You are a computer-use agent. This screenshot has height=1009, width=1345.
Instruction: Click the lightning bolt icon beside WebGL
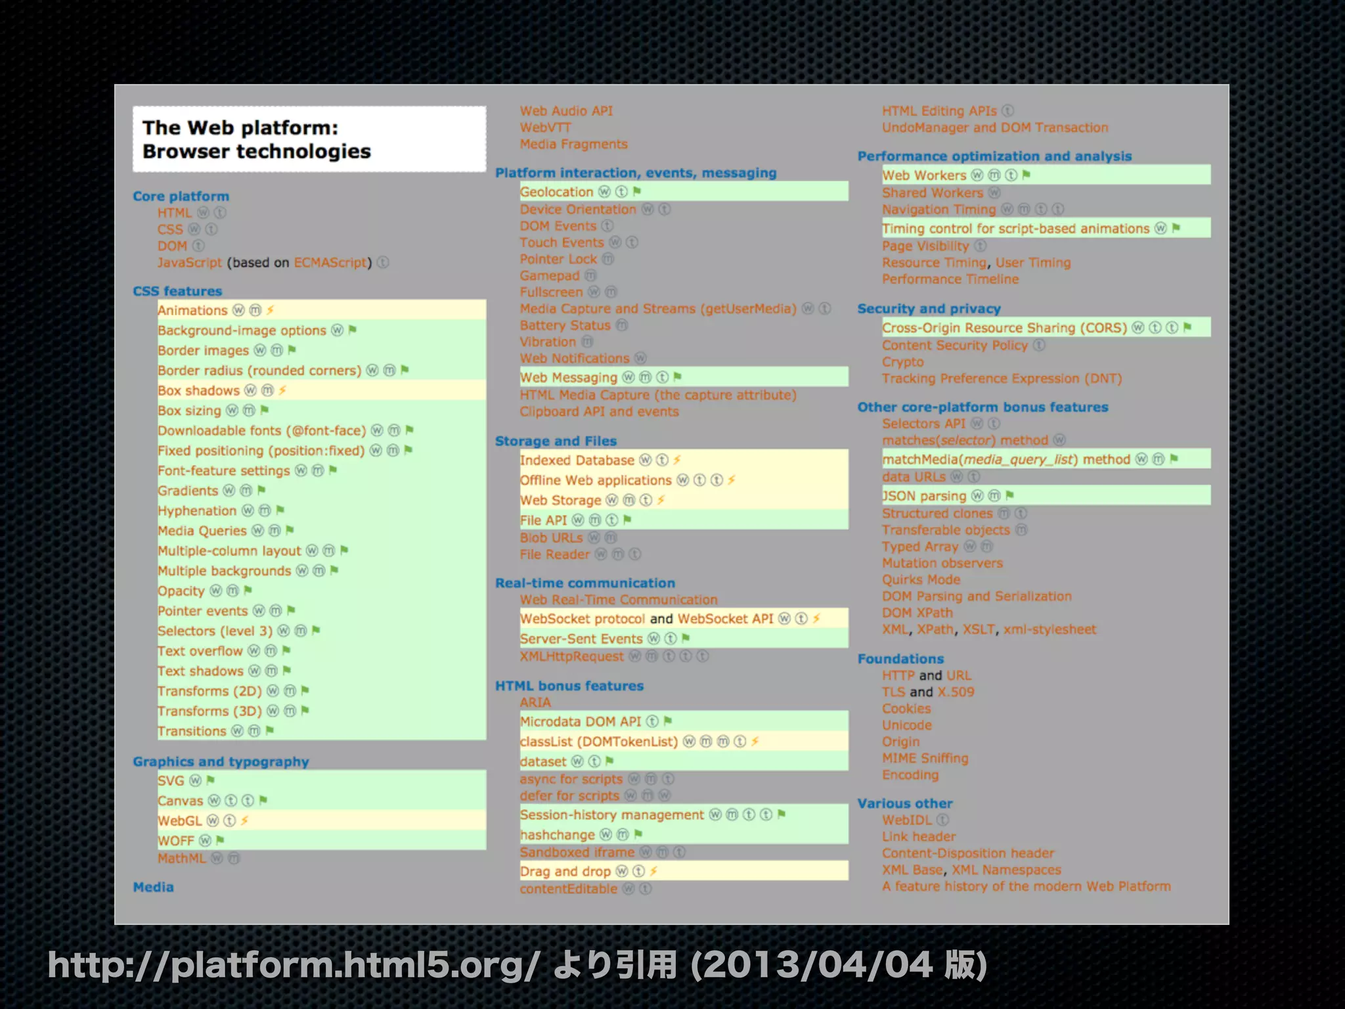[244, 820]
